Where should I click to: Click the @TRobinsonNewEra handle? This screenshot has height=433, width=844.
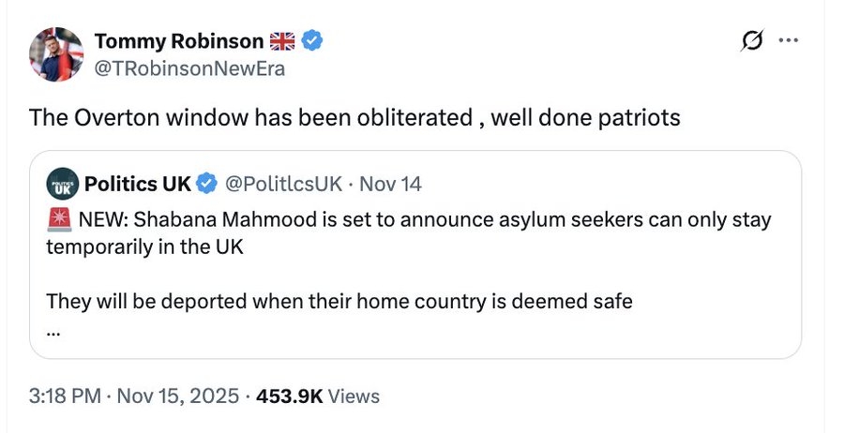point(188,68)
